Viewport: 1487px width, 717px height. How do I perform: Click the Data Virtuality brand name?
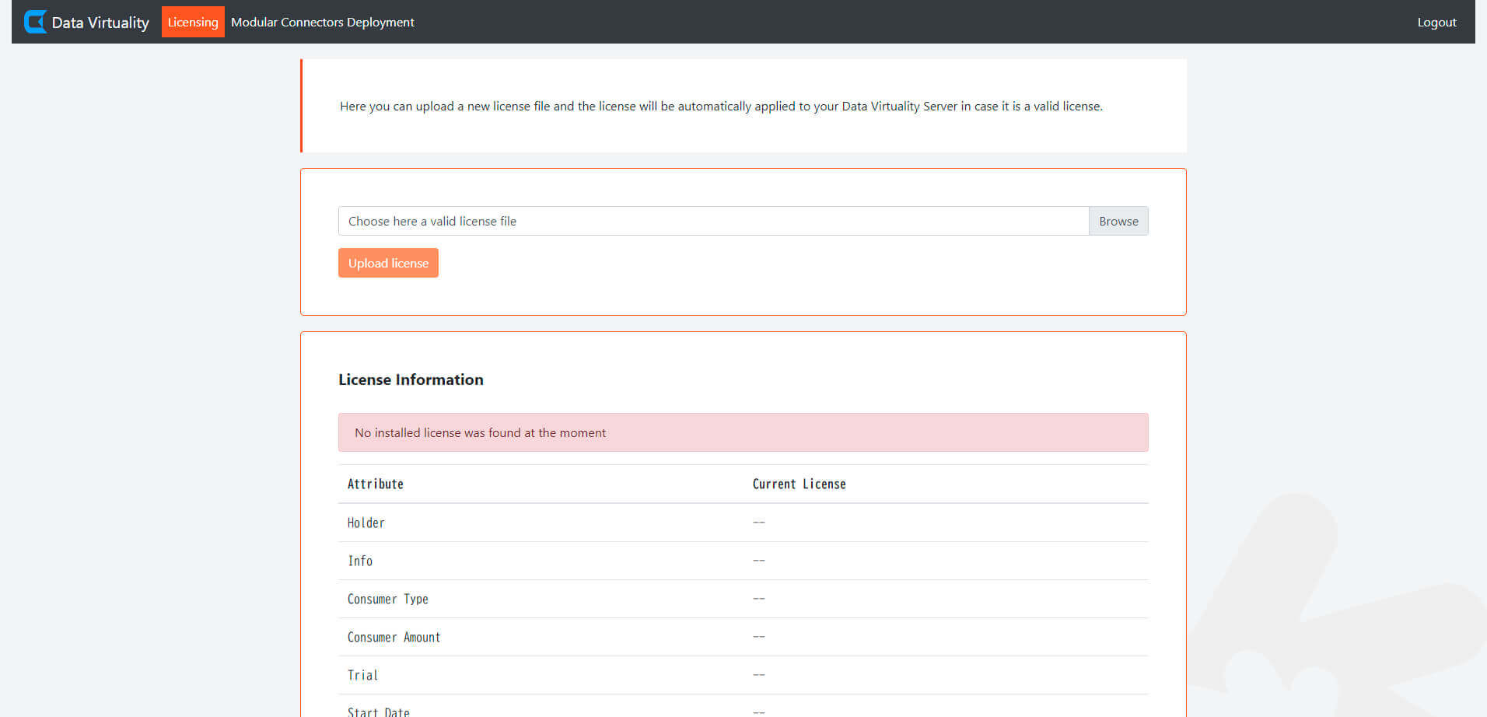click(x=100, y=23)
